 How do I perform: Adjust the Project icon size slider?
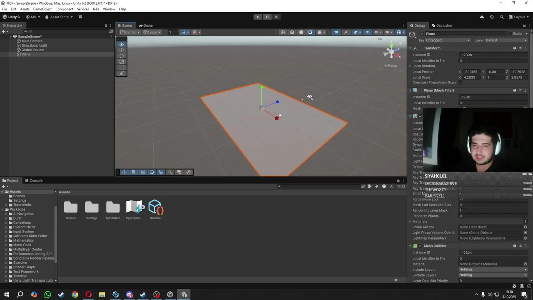click(396, 280)
